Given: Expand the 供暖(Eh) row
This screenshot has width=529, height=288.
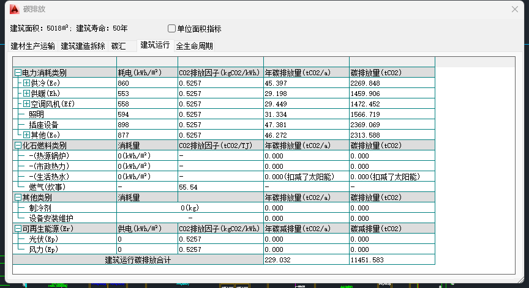Looking at the screenshot, I should click(x=26, y=93).
